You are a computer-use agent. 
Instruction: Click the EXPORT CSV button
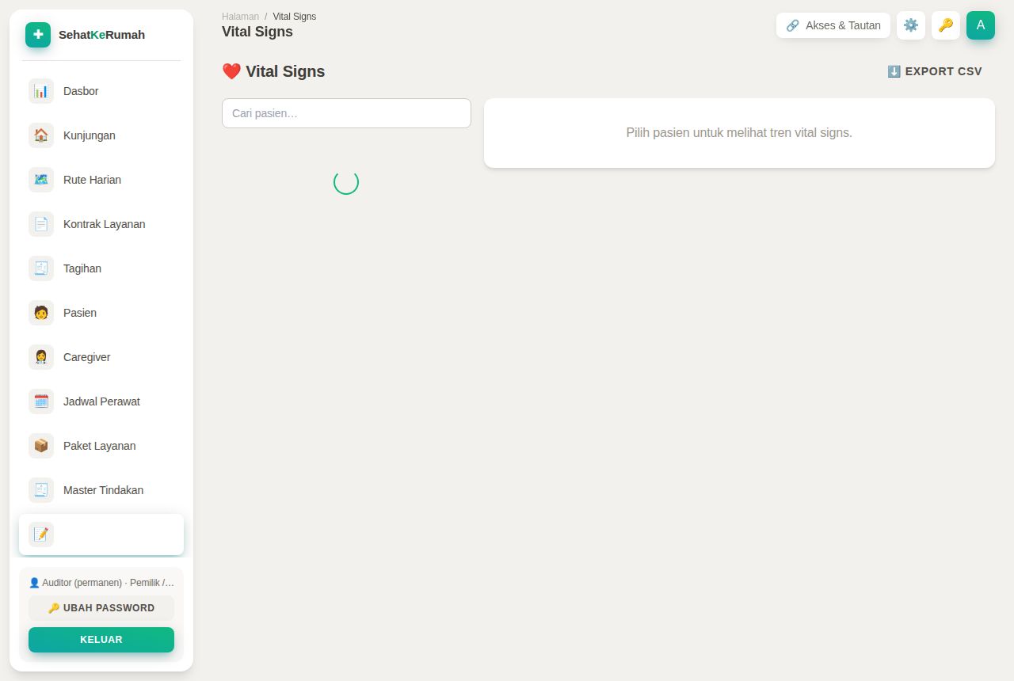pos(935,71)
